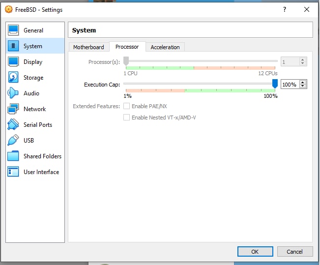The image size is (320, 265).
Task: Decrease the Execution Cap with down arrow
Action: (x=303, y=86)
